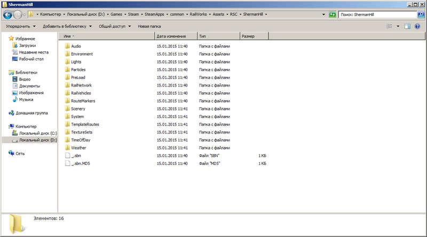Screen dimensions: 427x237
Task: Sort by the Имя column header
Action: coord(106,36)
